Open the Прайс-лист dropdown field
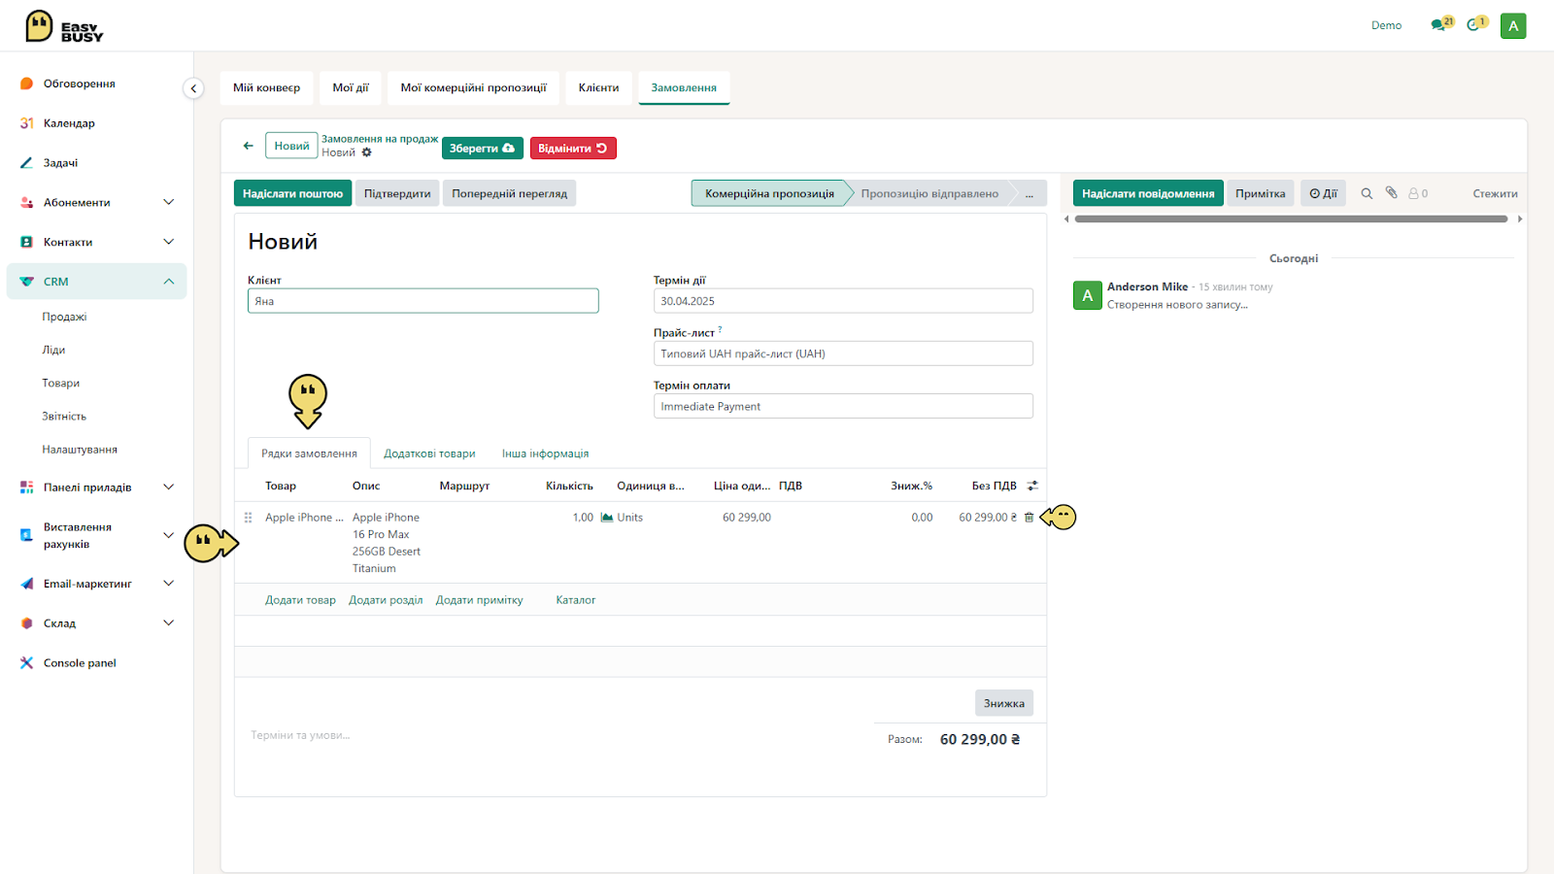Image resolution: width=1554 pixels, height=874 pixels. (843, 353)
